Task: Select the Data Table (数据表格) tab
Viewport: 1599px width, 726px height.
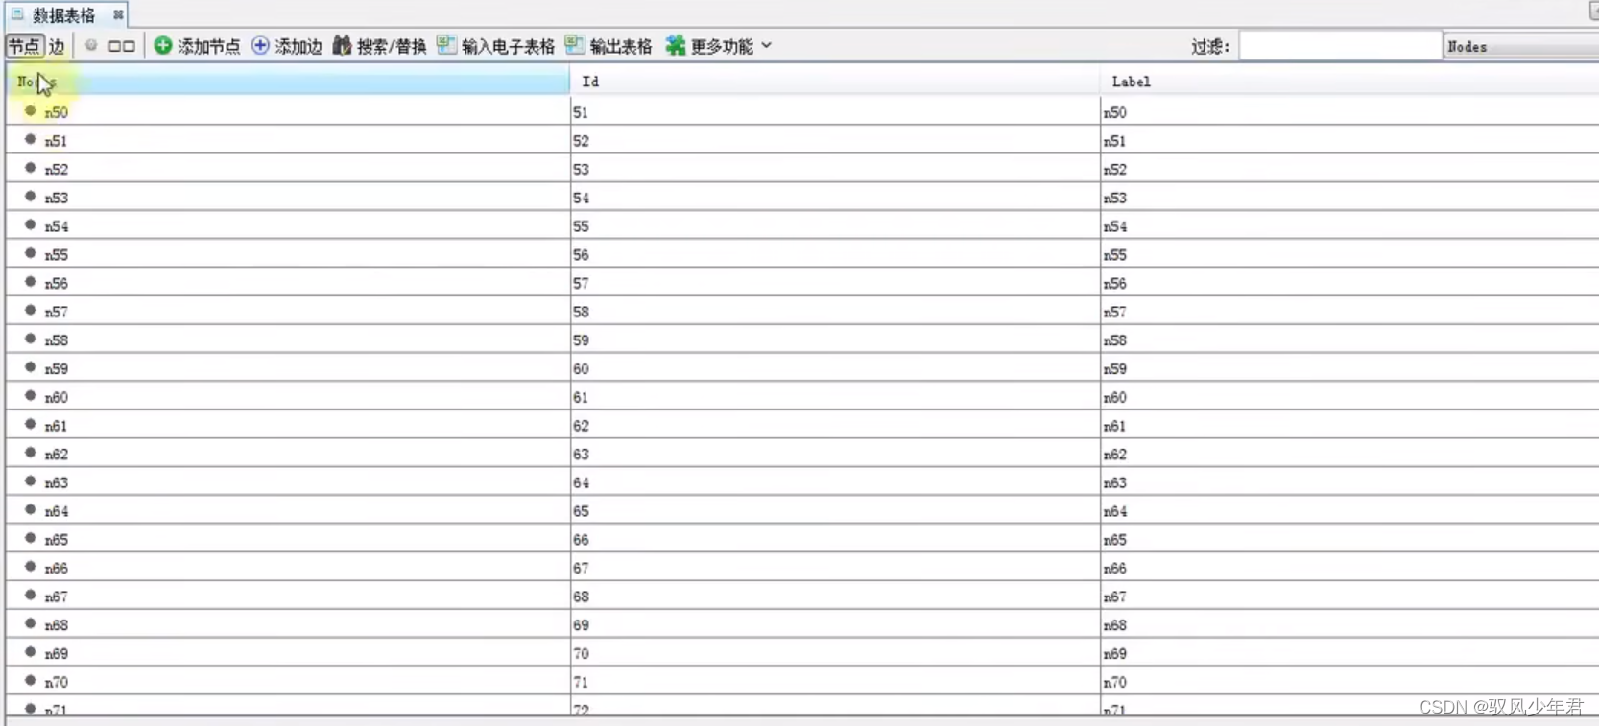Action: point(63,15)
